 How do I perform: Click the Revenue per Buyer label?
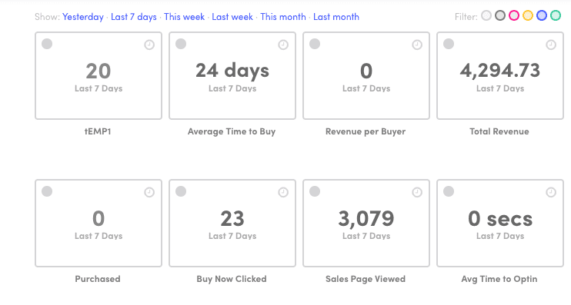click(x=366, y=131)
